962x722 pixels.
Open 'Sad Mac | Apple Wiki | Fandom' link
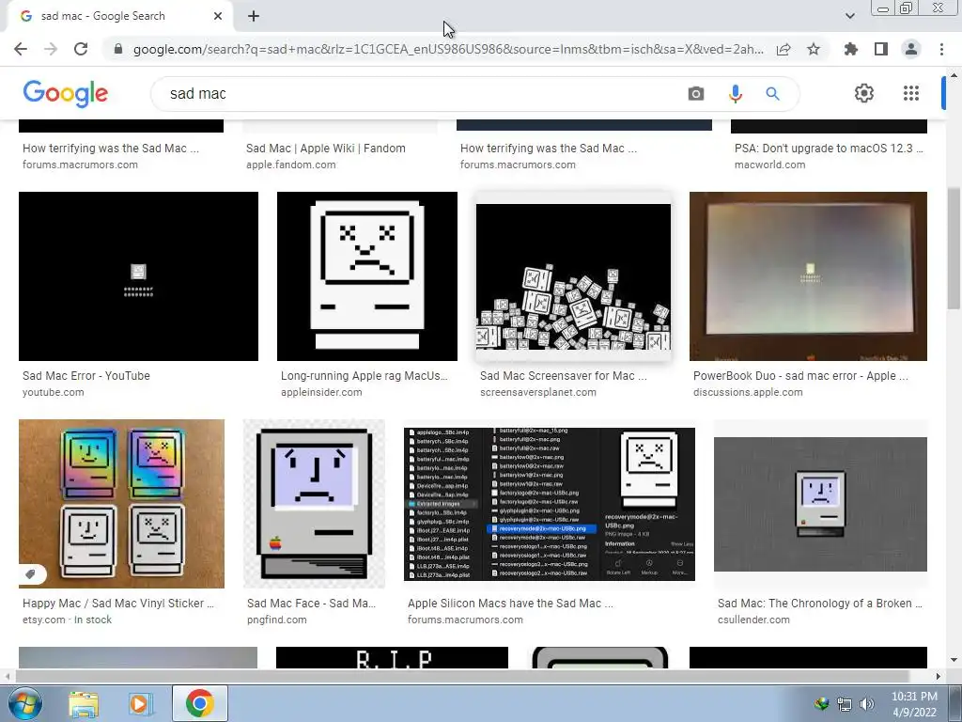click(326, 148)
